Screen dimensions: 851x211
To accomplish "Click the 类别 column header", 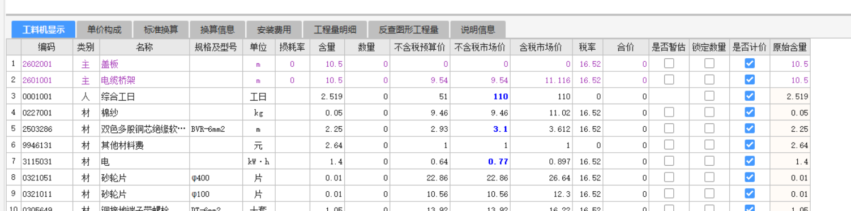I will 86,47.
